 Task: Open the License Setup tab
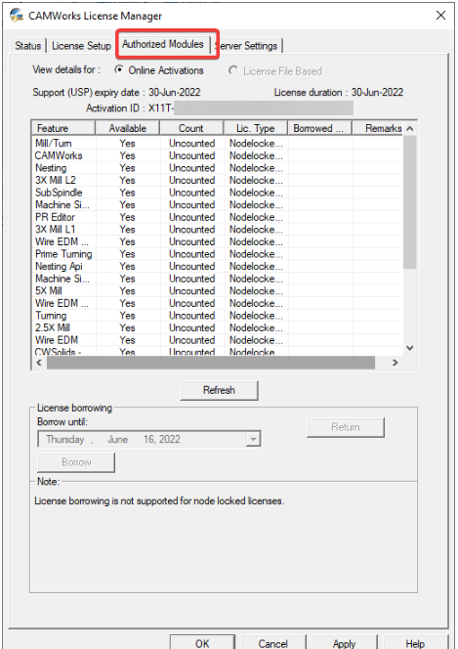[81, 46]
